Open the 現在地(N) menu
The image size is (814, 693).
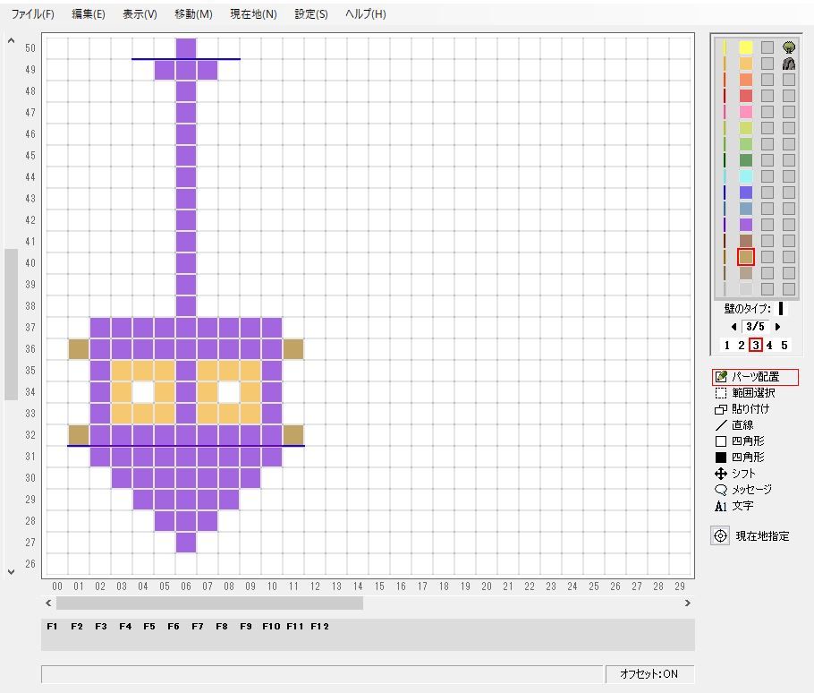253,14
